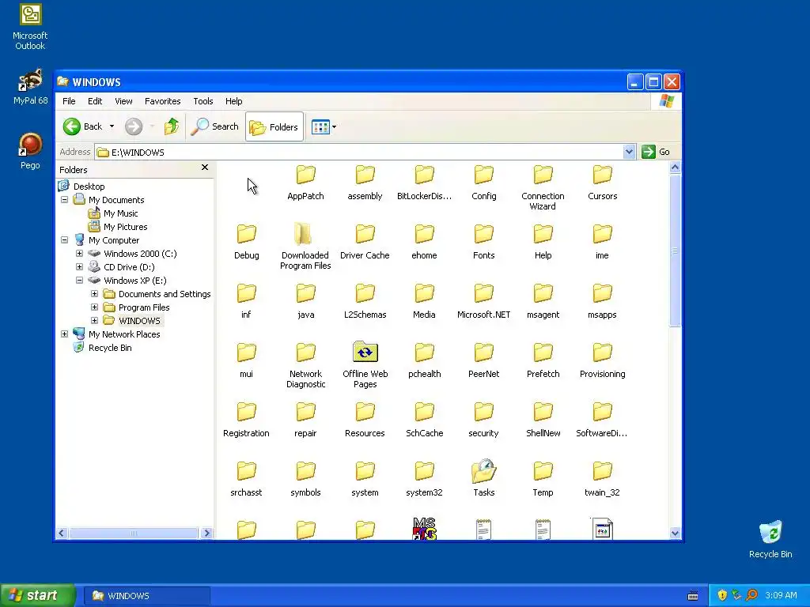This screenshot has width=810, height=607.
Task: Close the Folders pane
Action: [x=205, y=168]
